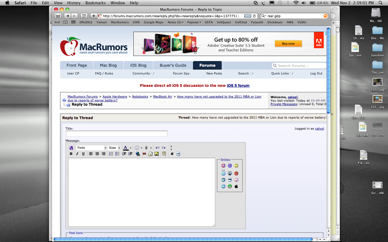Expand Community forum menu
Viewport: 388px width, 242px height.
[143, 73]
